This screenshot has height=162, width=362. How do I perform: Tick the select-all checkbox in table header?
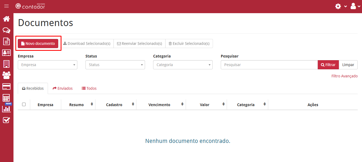[24, 105]
